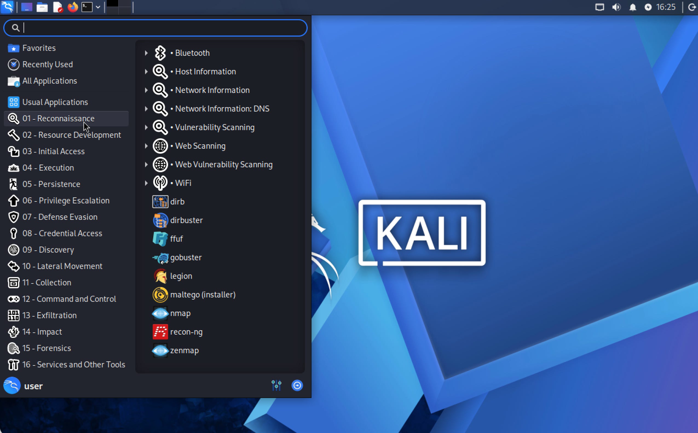Select the 14 - Impact category
Viewport: 698px width, 433px height.
coord(67,332)
